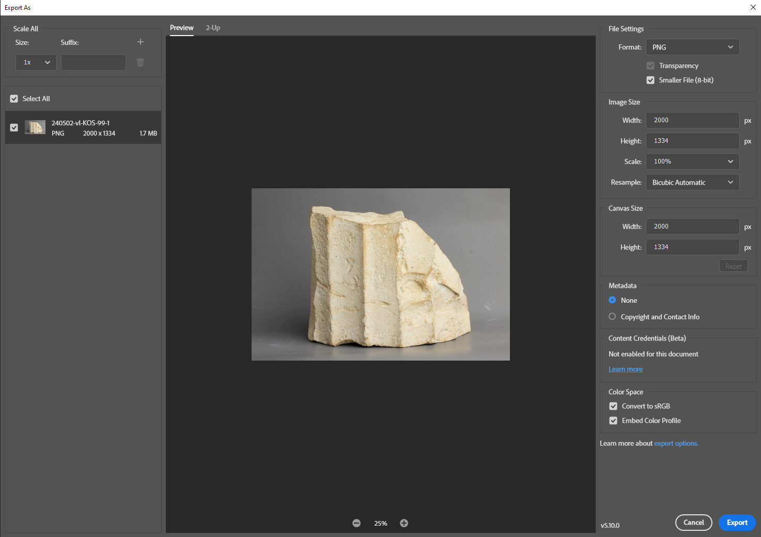Select Copyright and Contact Info metadata option
The image size is (761, 537).
(612, 317)
